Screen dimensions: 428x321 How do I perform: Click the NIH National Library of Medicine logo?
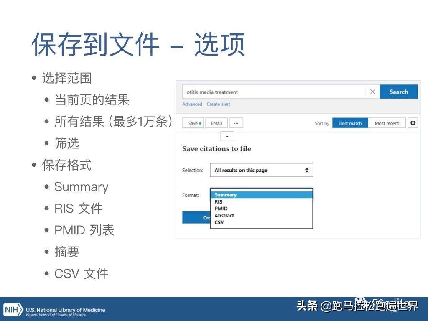click(x=54, y=311)
